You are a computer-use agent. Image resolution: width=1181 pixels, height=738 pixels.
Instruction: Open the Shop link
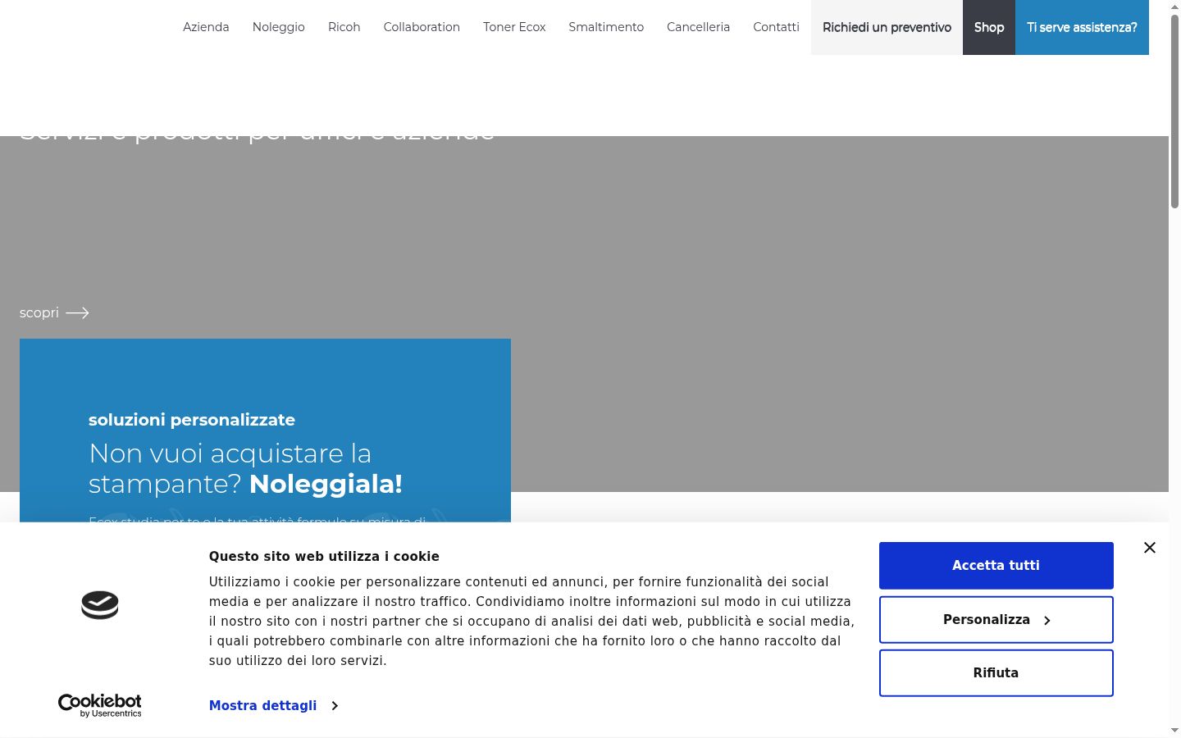[989, 28]
